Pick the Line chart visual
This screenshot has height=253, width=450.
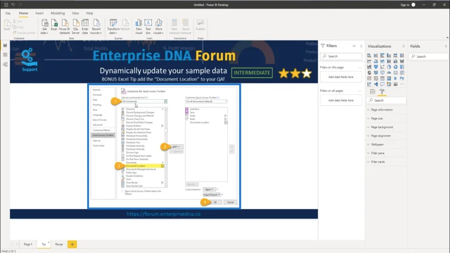click(369, 61)
